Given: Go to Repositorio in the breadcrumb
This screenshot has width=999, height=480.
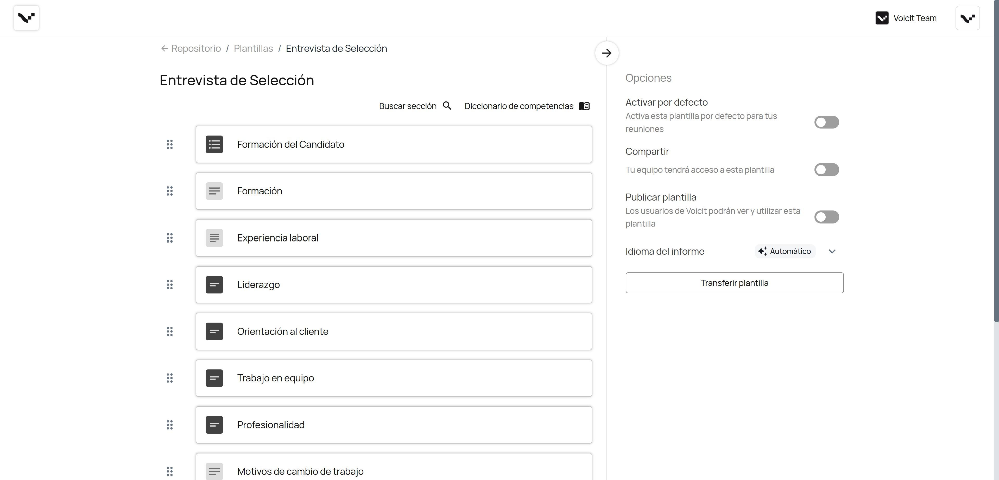Looking at the screenshot, I should point(195,48).
